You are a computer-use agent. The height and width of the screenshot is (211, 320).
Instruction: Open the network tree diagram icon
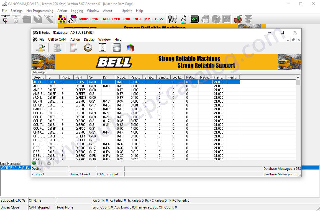pyautogui.click(x=62, y=19)
